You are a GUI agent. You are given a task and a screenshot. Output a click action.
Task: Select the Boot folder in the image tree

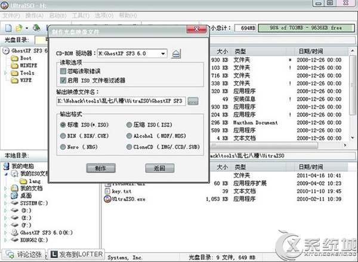click(x=21, y=58)
